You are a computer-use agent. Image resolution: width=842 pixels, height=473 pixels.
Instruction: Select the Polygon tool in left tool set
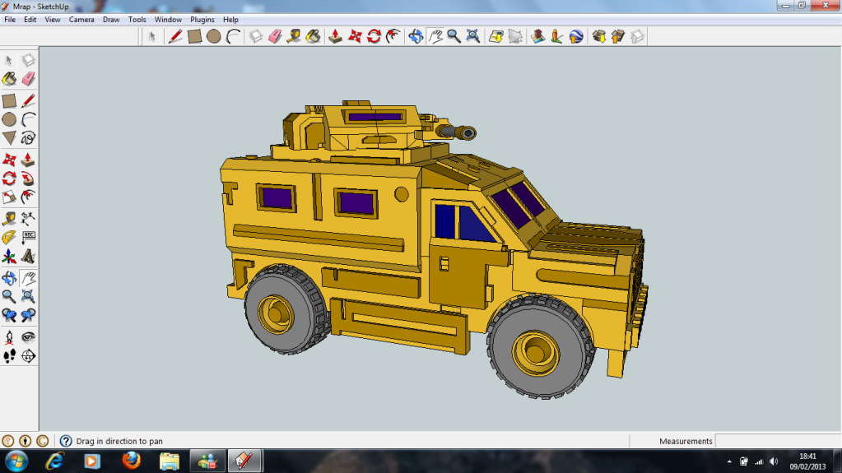point(9,138)
